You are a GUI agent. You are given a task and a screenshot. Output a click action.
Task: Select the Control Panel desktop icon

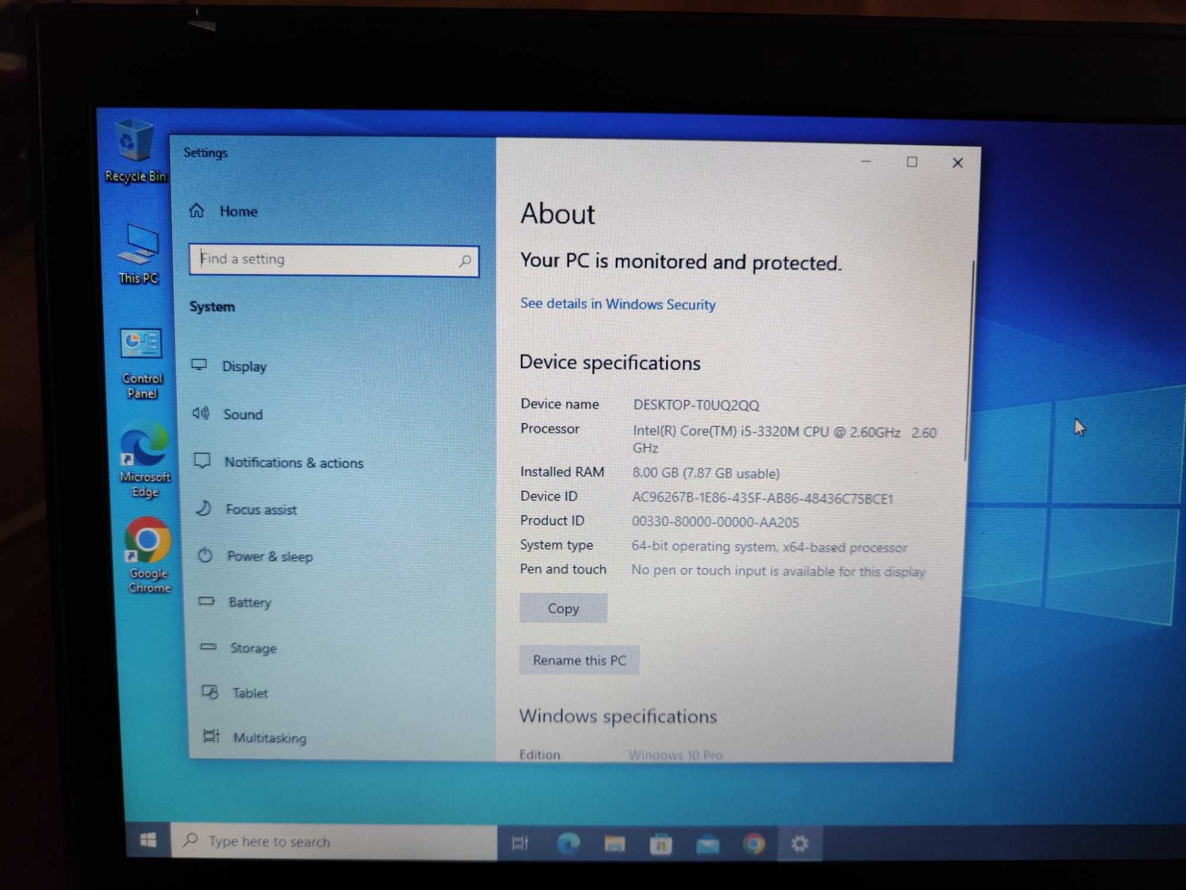tap(142, 364)
